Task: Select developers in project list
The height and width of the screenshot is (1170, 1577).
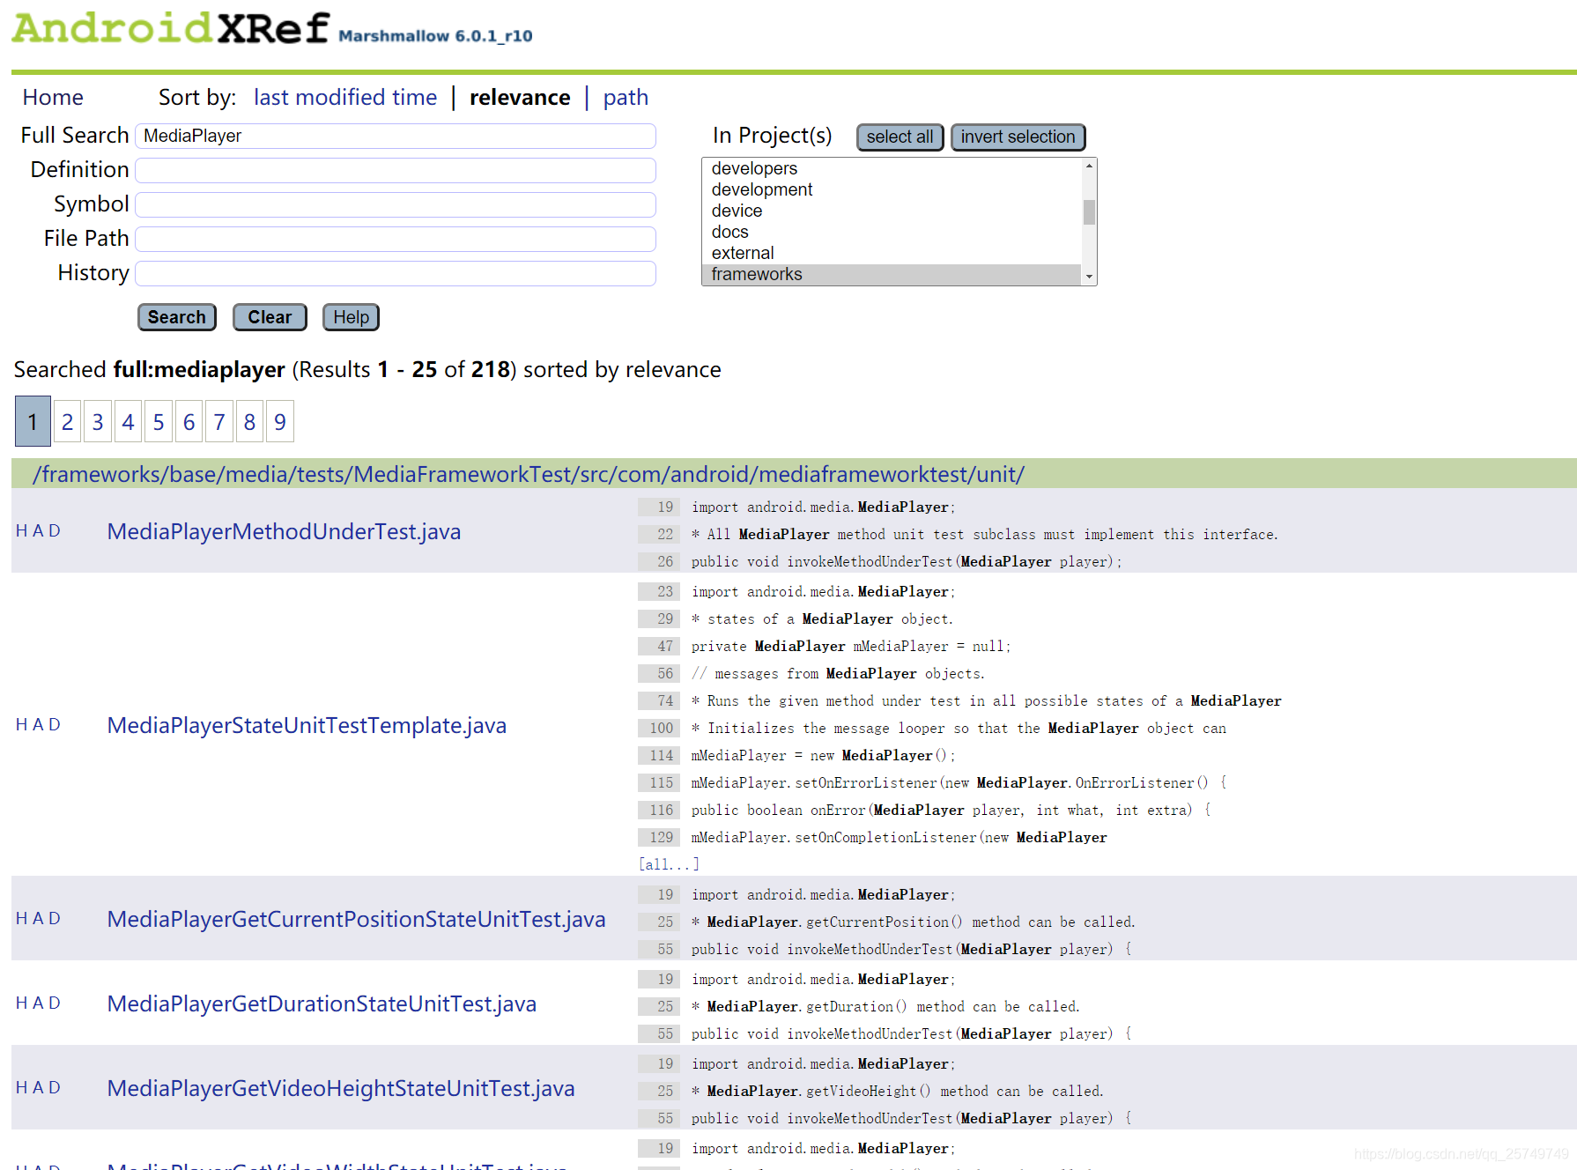Action: (x=892, y=168)
